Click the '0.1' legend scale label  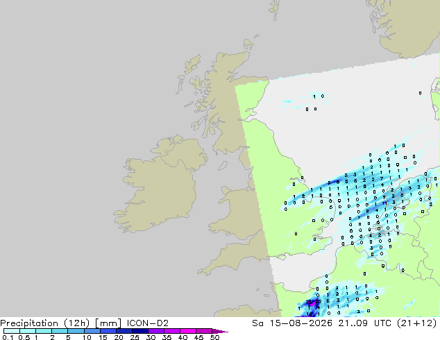coord(8,337)
